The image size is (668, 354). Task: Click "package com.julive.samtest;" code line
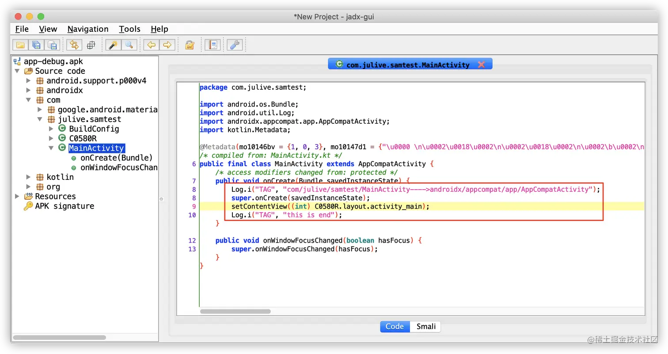(253, 88)
